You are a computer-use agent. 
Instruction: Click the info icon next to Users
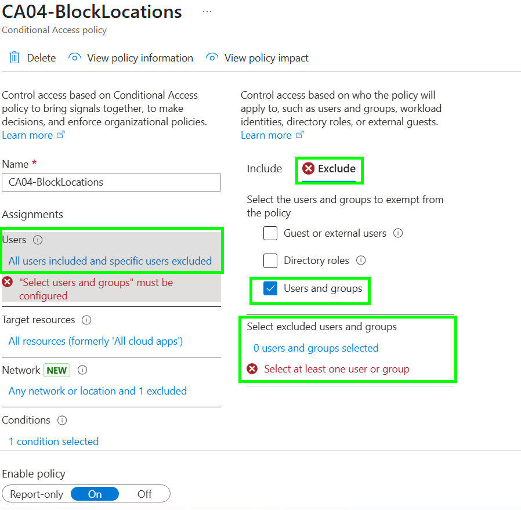pyautogui.click(x=38, y=240)
